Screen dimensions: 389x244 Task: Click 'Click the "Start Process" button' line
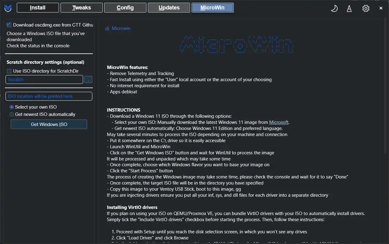[x=140, y=171]
